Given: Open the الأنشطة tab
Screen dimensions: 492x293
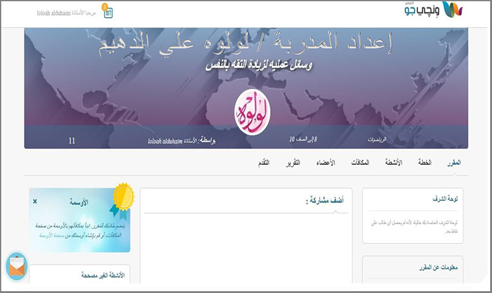Looking at the screenshot, I should [394, 162].
